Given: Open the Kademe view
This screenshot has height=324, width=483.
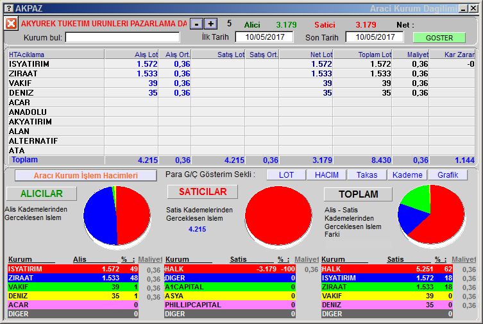Looking at the screenshot, I should pyautogui.click(x=407, y=175).
